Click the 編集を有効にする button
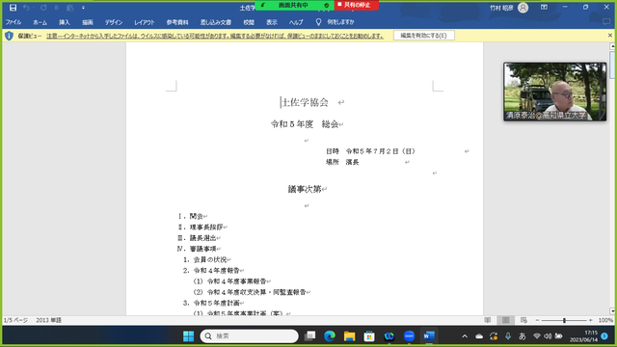This screenshot has width=617, height=347. (424, 36)
